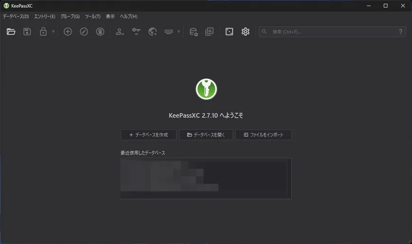Expand the Auto-Type dropdown arrow
412x244 pixels.
[x=179, y=32]
